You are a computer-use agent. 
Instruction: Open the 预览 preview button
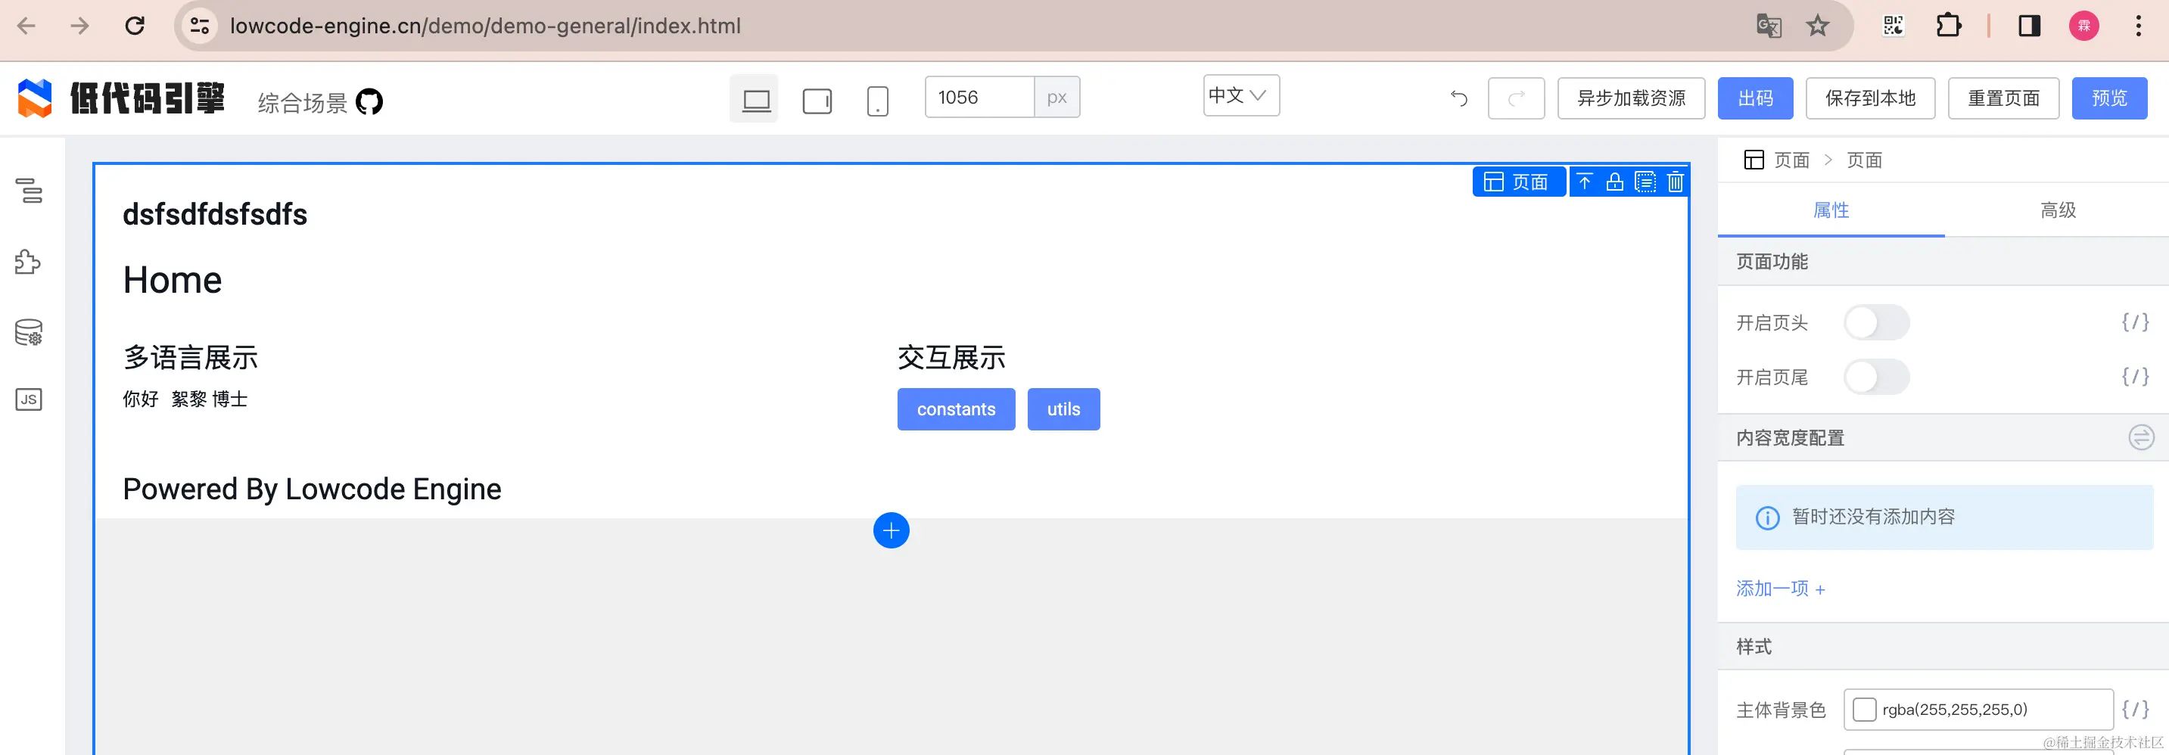[x=2109, y=98]
